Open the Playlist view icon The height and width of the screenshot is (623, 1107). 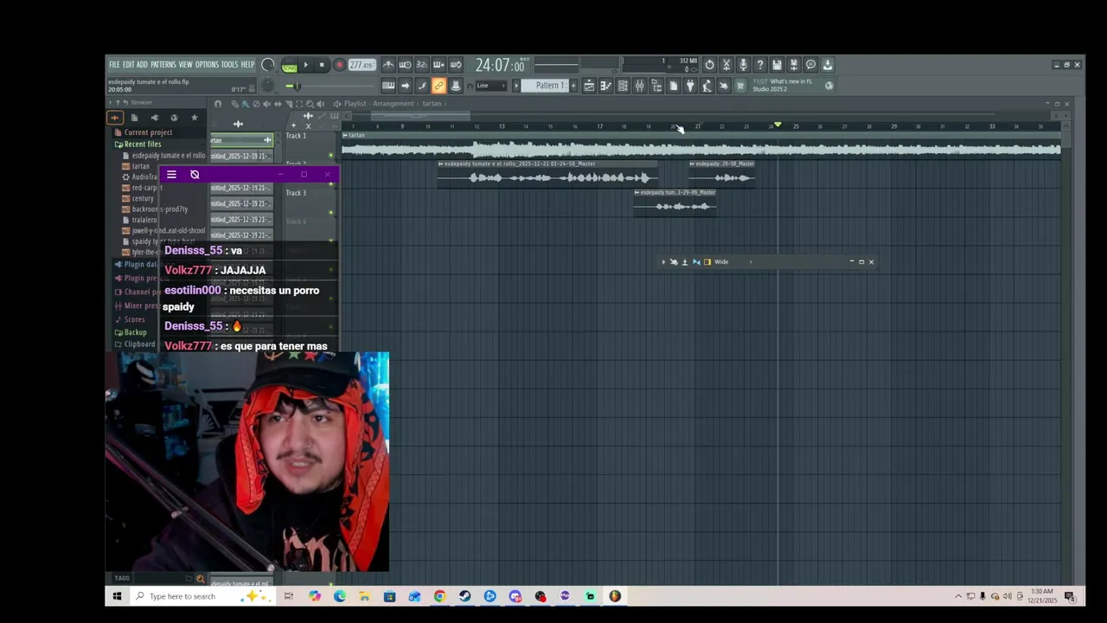coord(589,86)
